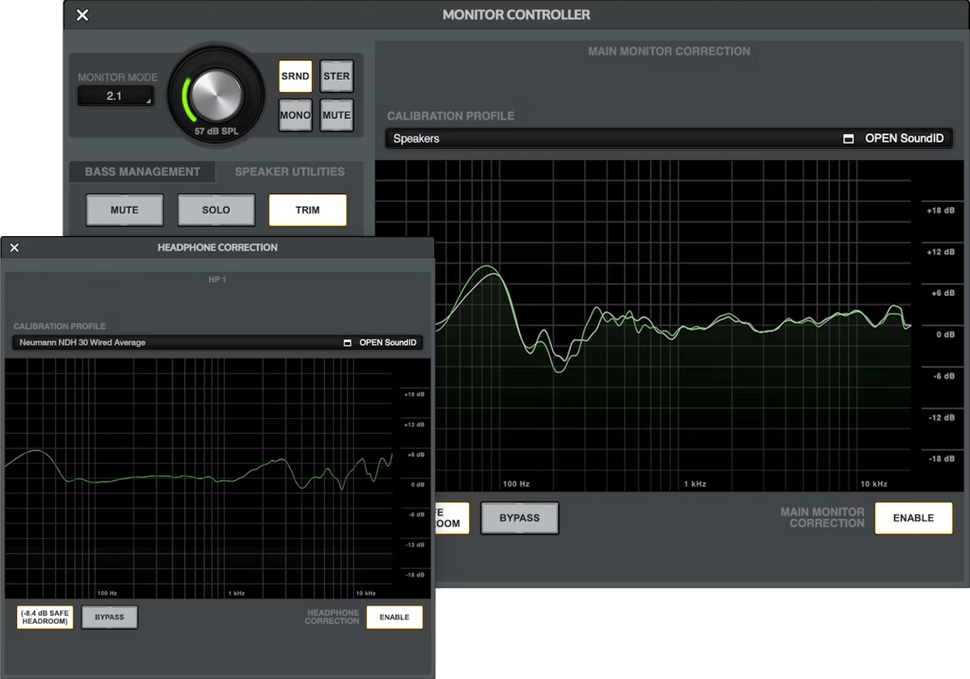Viewport: 970px width, 679px height.
Task: Mute the monitor output
Action: 336,116
